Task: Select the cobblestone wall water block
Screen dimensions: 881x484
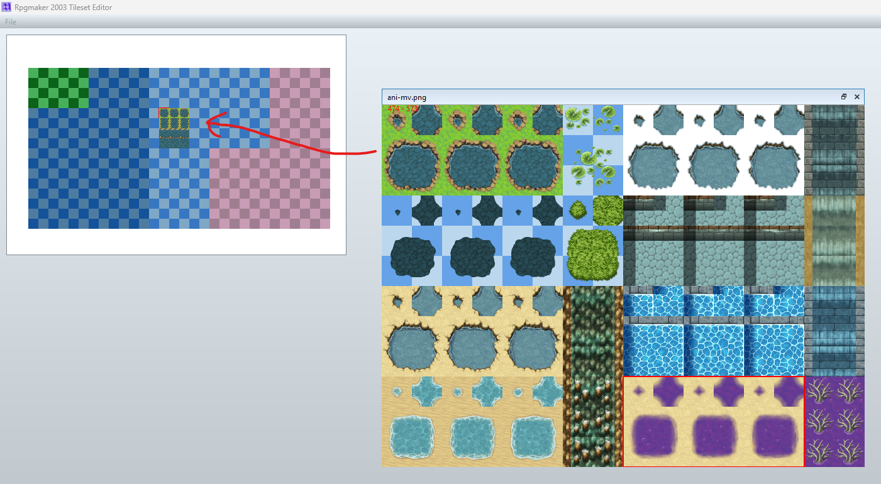Action: point(714,241)
